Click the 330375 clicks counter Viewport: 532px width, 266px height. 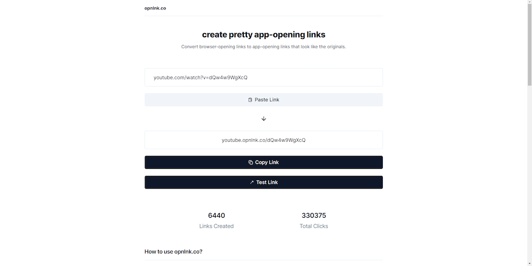[314, 216]
